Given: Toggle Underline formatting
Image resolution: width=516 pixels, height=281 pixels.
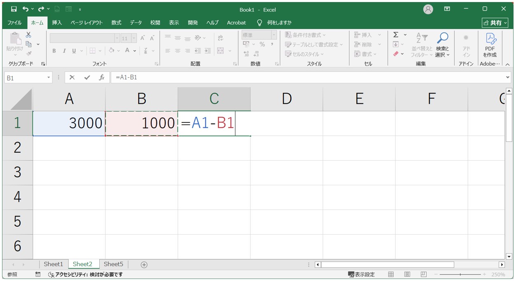Looking at the screenshot, I should tap(74, 51).
